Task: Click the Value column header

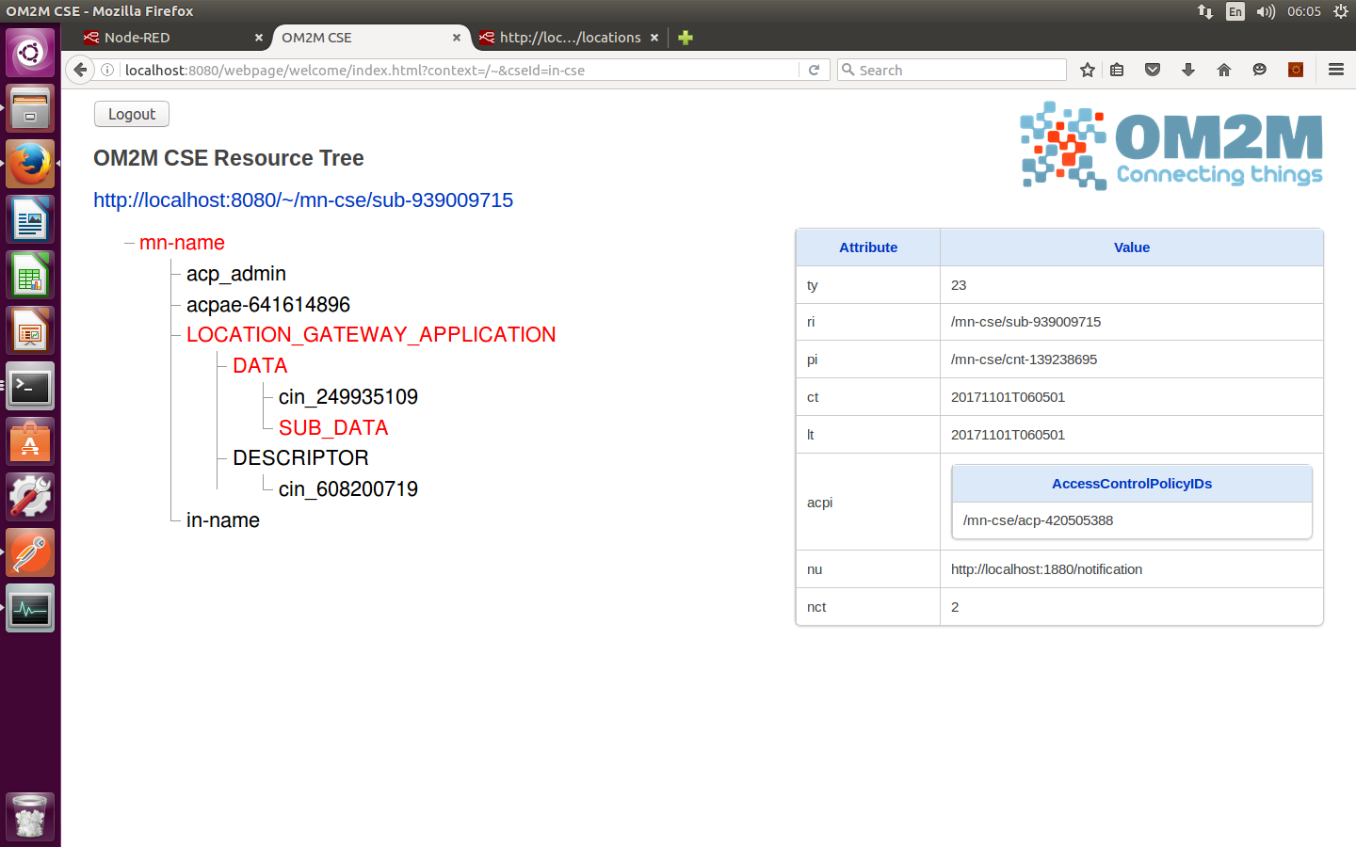Action: click(x=1132, y=248)
